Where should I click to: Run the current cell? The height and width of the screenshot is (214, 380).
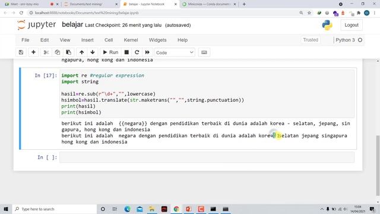pyautogui.click(x=110, y=52)
